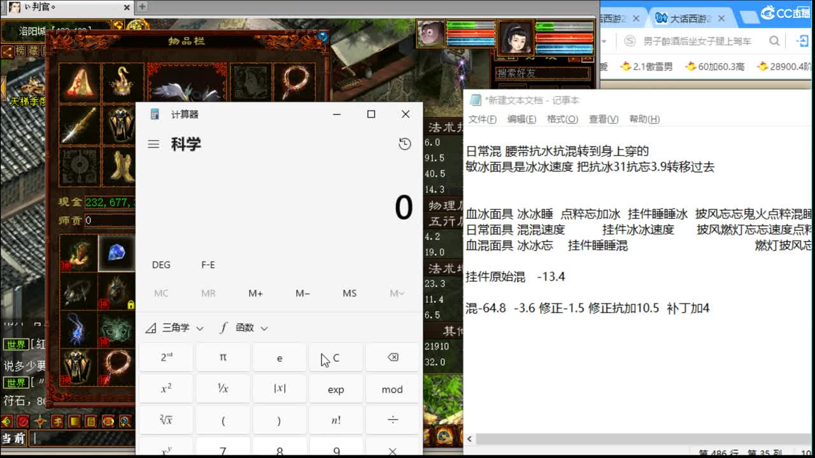
Task: Click the MS memory store calculator button
Action: [x=349, y=293]
